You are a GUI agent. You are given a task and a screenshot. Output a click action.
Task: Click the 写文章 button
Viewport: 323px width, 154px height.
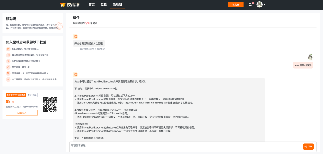click(x=235, y=4)
